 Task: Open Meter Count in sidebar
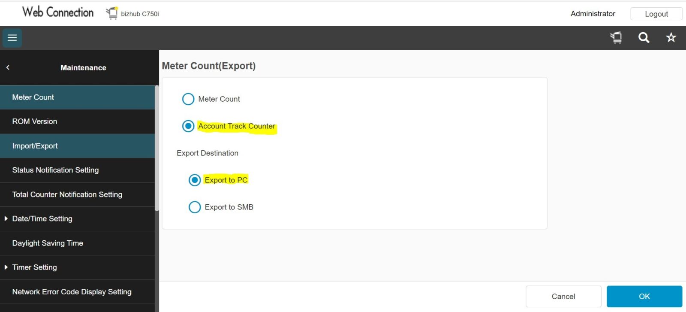click(33, 97)
